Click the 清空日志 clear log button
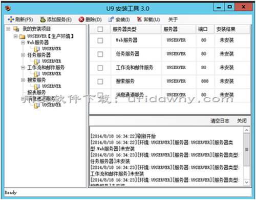This screenshot has height=200, width=256. (x=220, y=121)
